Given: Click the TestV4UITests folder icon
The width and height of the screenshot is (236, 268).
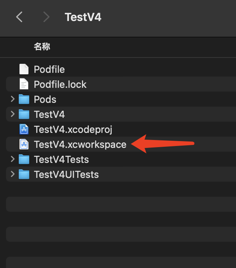Looking at the screenshot, I should coord(24,175).
